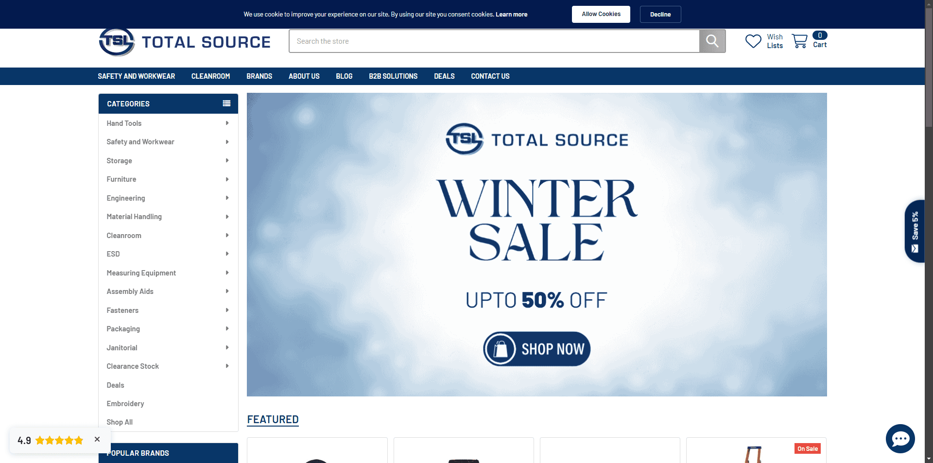This screenshot has height=463, width=933.
Task: Open Embroidery category link
Action: pos(125,404)
